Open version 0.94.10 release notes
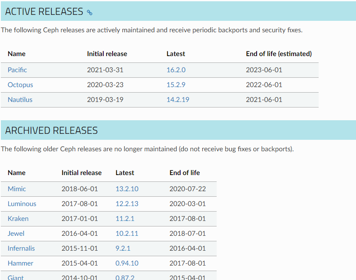The height and width of the screenshot is (280, 356). pyautogui.click(x=127, y=263)
